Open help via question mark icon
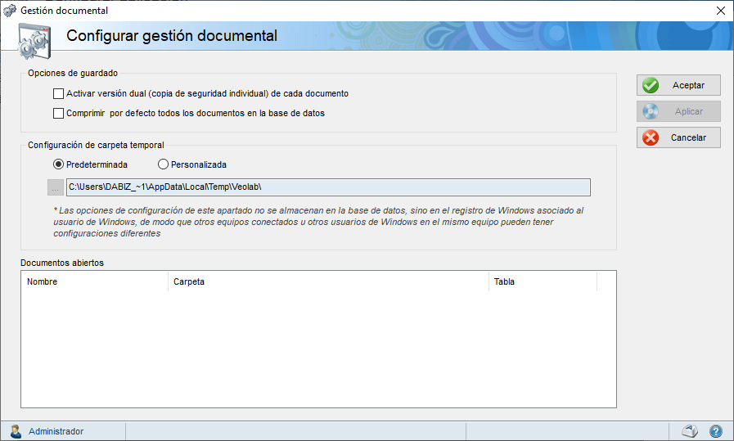The height and width of the screenshot is (441, 734). click(716, 430)
